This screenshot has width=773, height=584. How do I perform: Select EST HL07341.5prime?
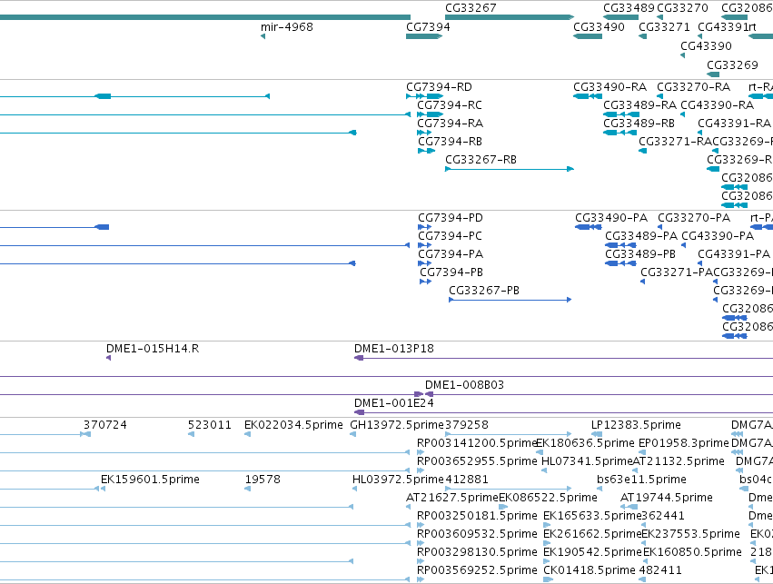point(587,461)
